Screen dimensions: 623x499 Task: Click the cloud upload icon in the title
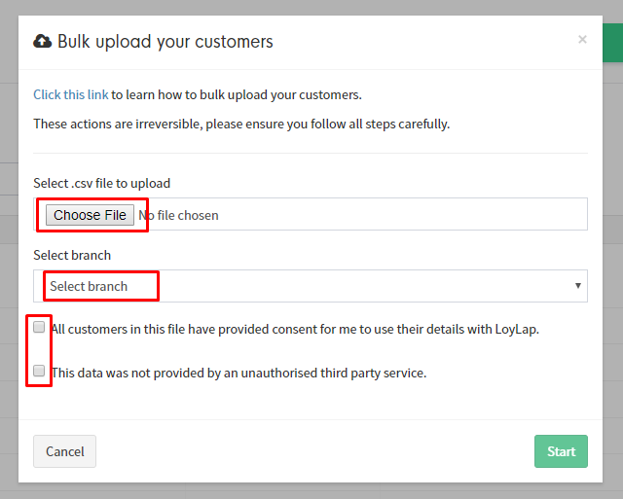[42, 41]
